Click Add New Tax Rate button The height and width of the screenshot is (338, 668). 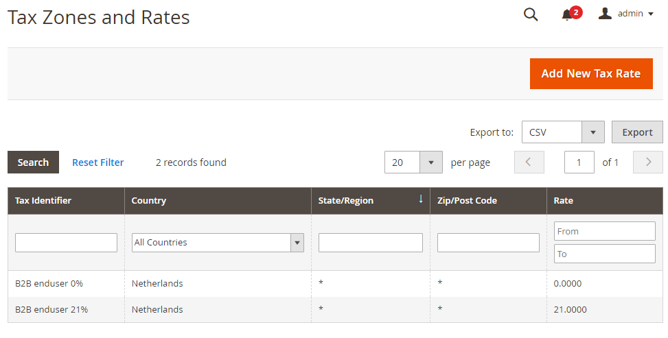click(590, 73)
